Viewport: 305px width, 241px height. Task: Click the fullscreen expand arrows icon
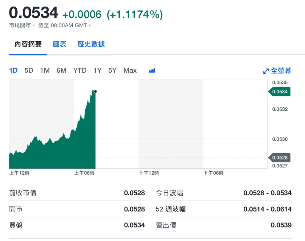click(x=266, y=71)
